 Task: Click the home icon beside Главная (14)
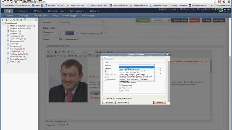[x=8, y=31]
